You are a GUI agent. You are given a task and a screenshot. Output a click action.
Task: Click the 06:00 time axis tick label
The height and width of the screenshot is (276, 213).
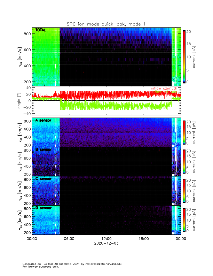point(69,239)
